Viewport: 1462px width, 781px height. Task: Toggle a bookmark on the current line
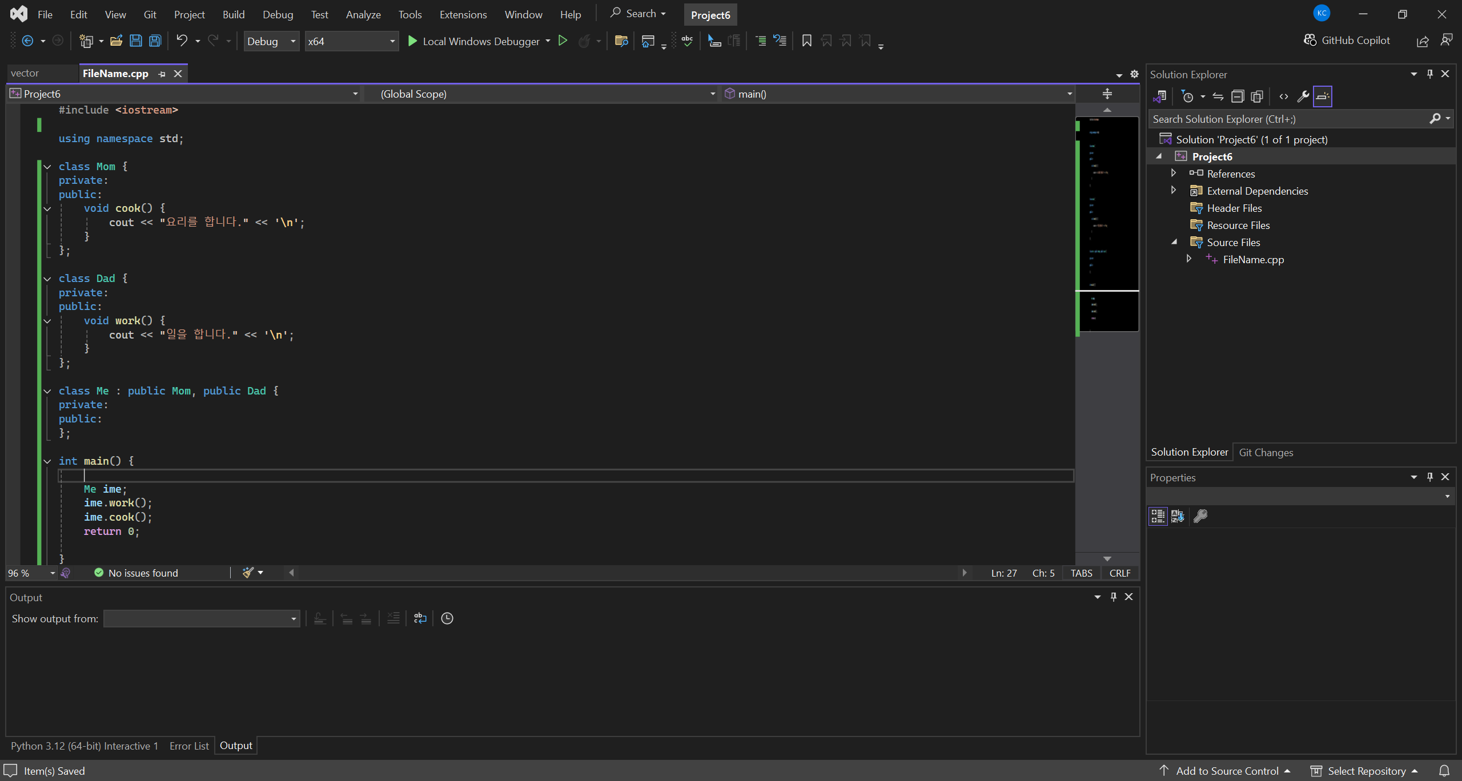point(806,41)
